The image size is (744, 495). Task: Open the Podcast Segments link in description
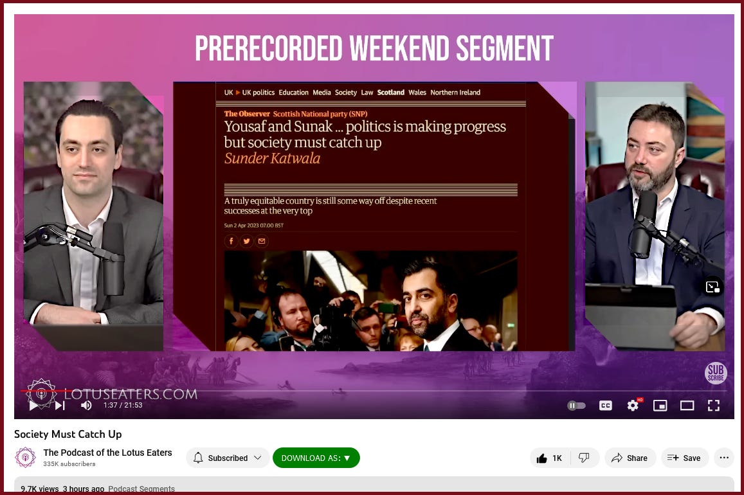tap(141, 489)
